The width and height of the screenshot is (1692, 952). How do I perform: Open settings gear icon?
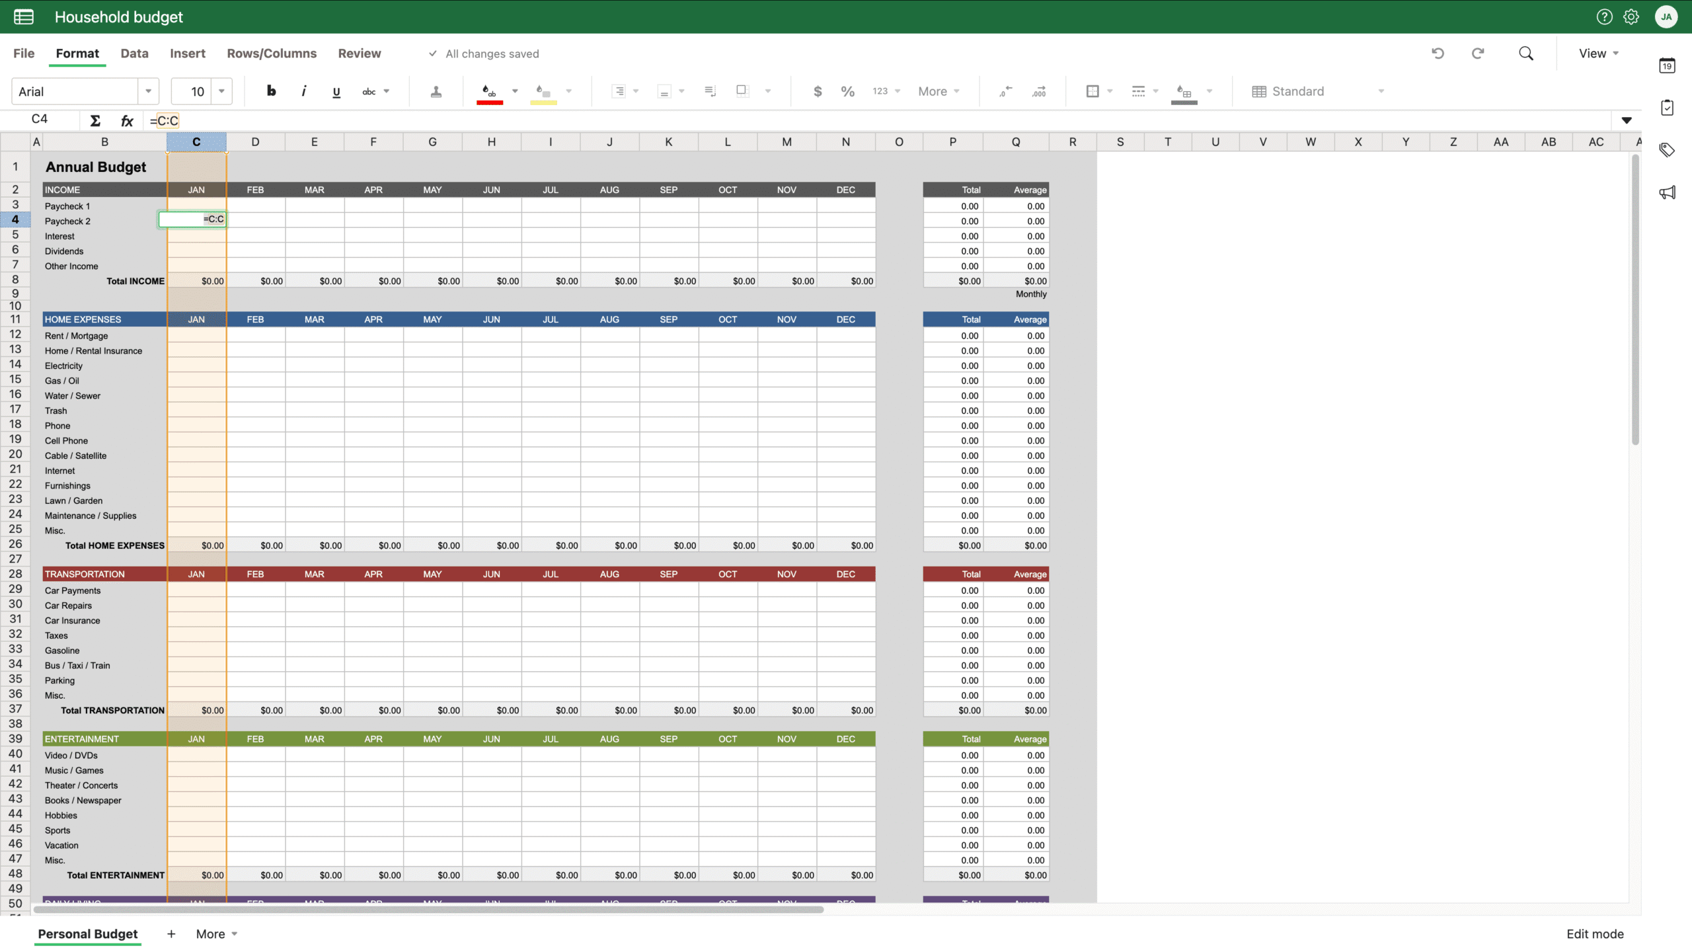[x=1631, y=17]
